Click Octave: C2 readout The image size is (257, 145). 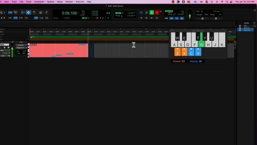(x=179, y=61)
